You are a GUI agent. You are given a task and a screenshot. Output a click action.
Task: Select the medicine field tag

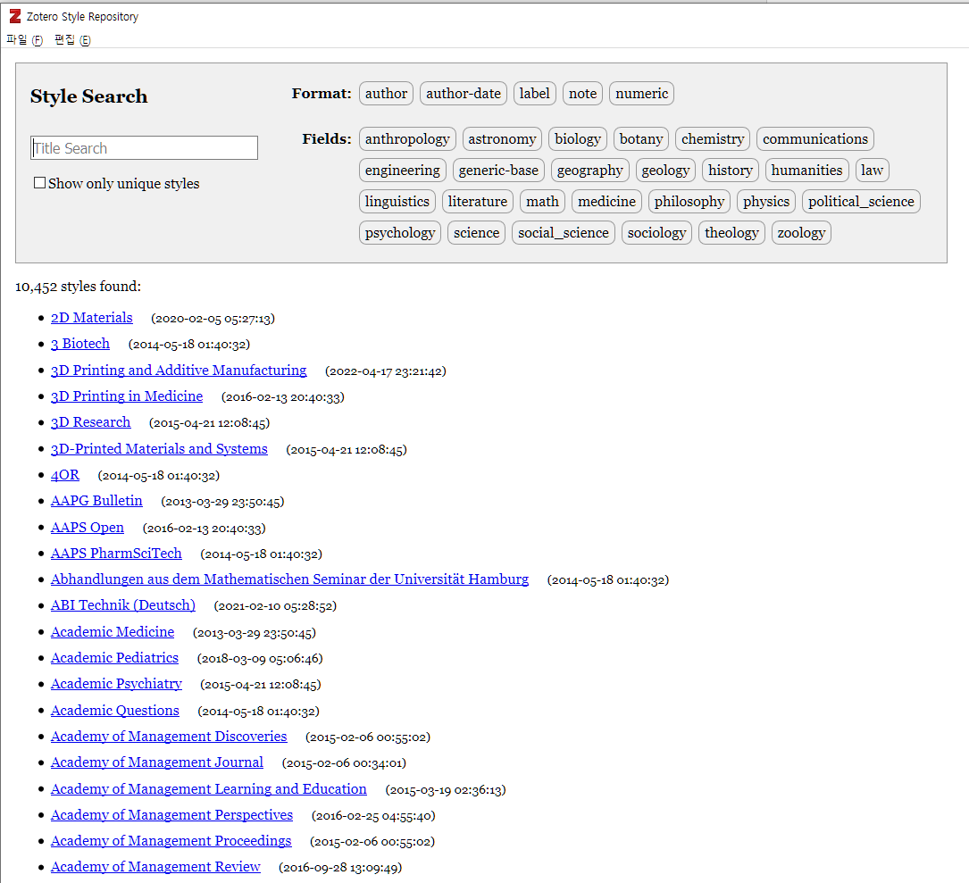pyautogui.click(x=606, y=202)
